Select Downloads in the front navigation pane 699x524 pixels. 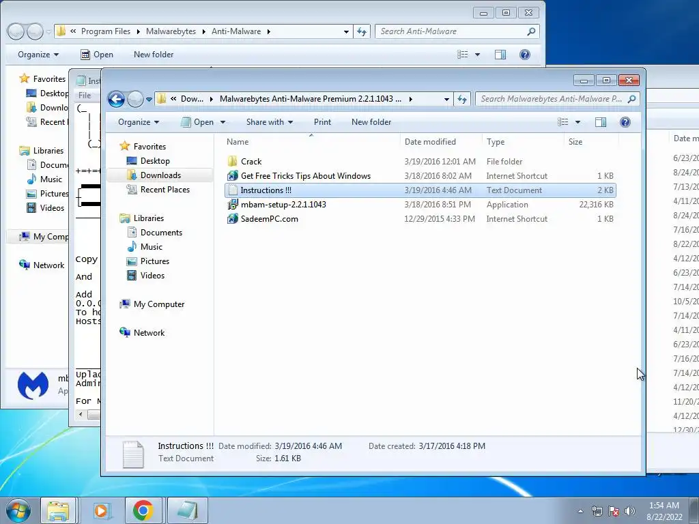[x=160, y=175]
